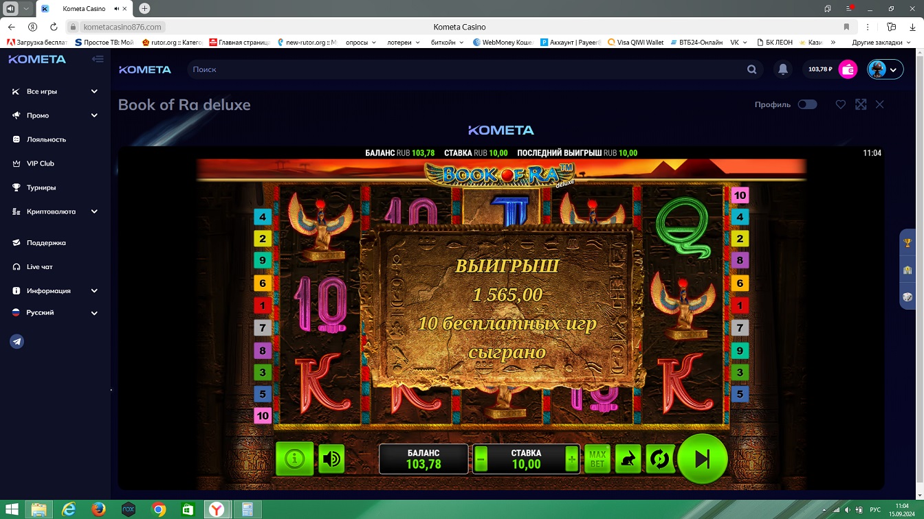The height and width of the screenshot is (519, 924).
Task: Add Book of Ra deluxe to favorites
Action: tap(840, 104)
